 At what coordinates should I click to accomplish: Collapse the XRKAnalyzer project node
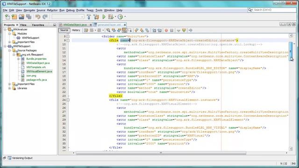pyautogui.click(x=5, y=29)
